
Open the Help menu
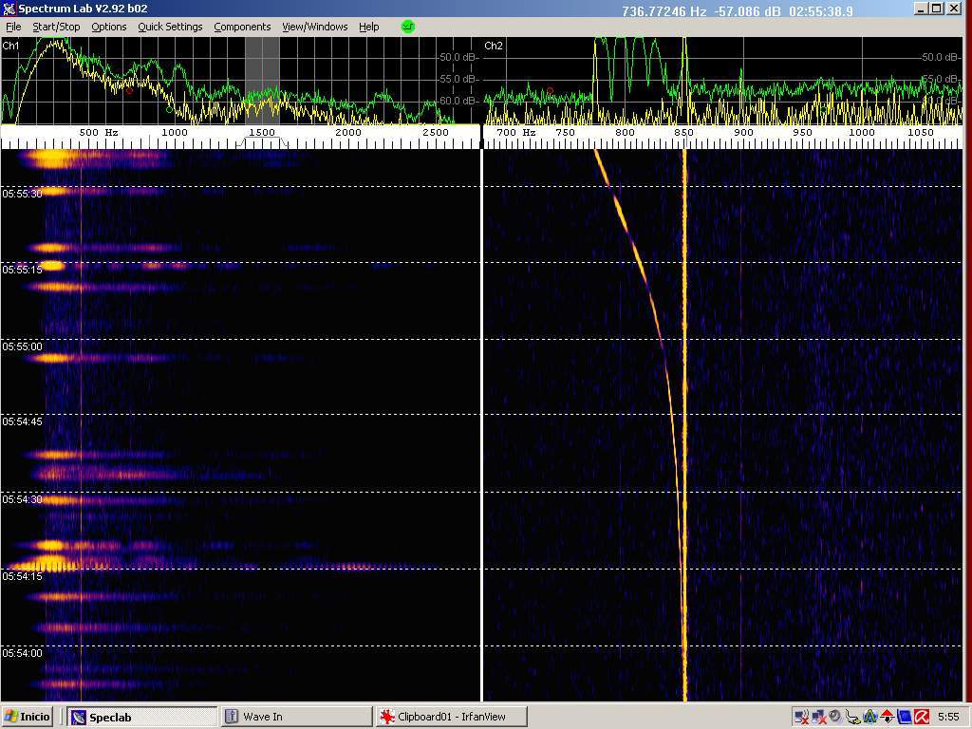pyautogui.click(x=368, y=27)
